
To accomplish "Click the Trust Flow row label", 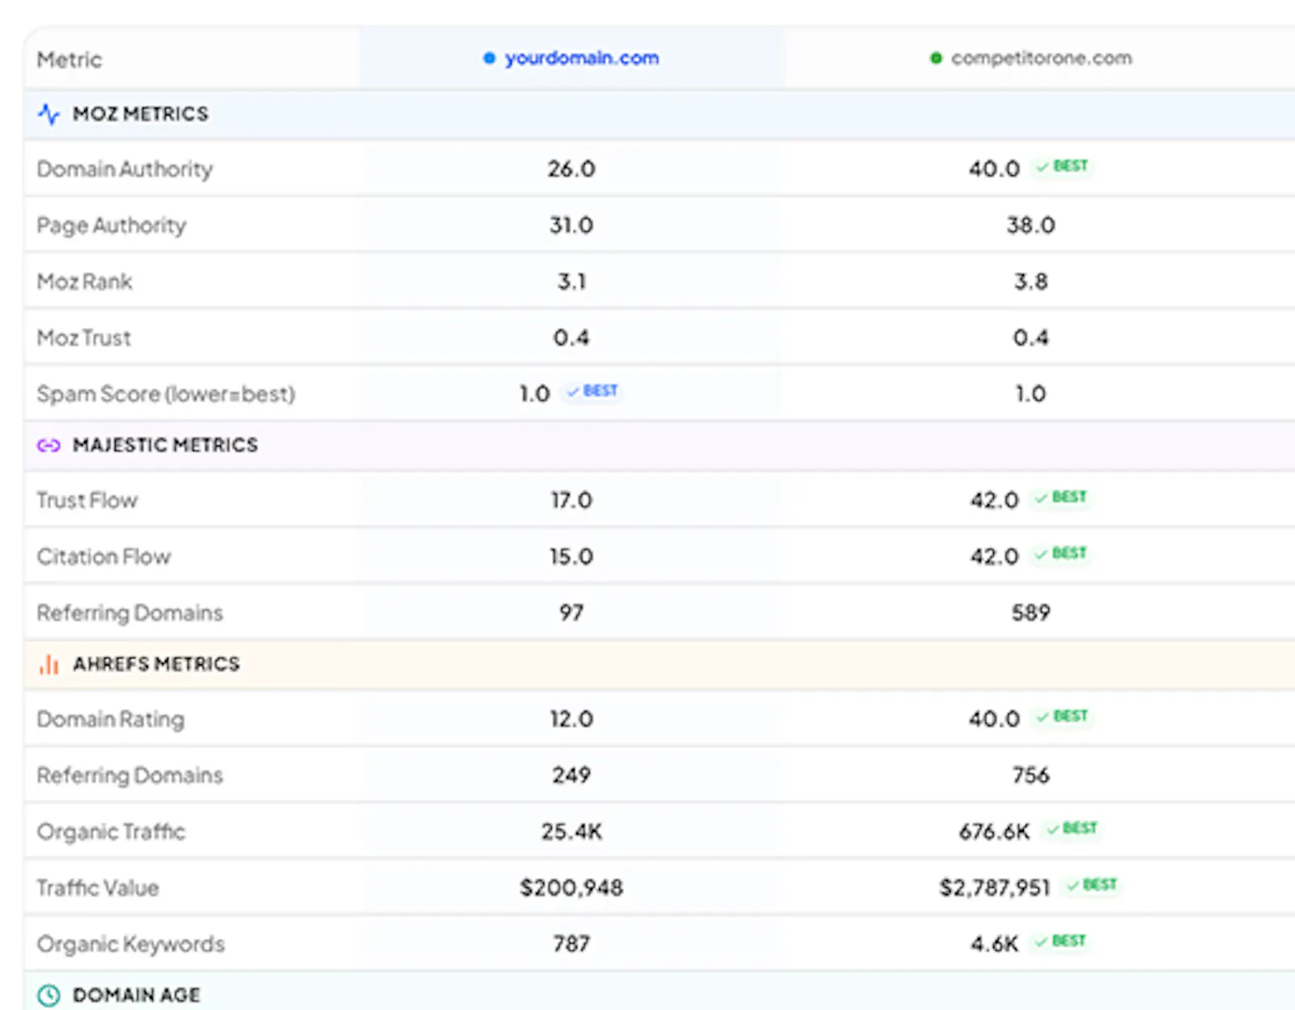I will click(87, 501).
